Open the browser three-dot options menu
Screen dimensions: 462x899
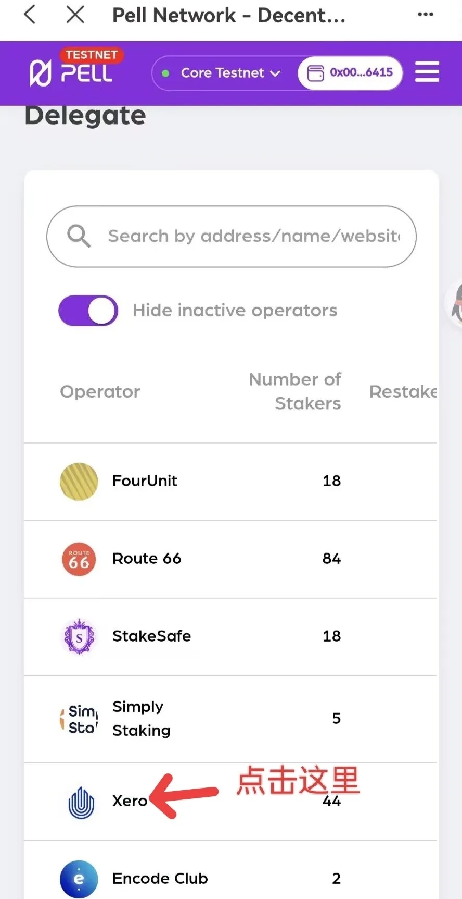[425, 15]
